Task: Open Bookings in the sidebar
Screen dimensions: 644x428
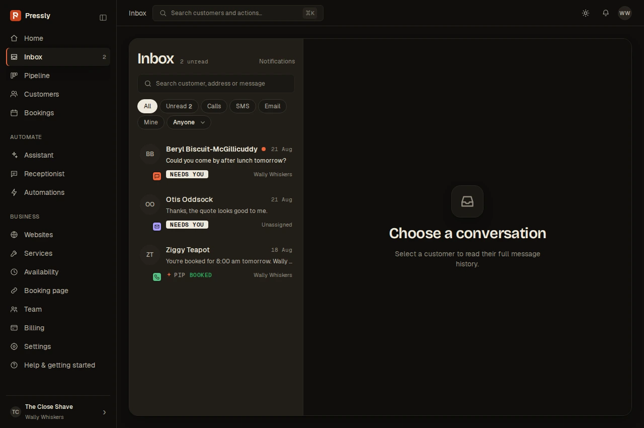Action: coord(58,113)
